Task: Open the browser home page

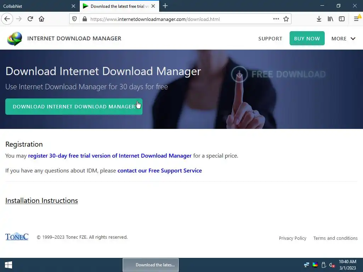Action: 41,19
